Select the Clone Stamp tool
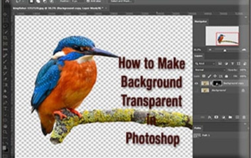The height and width of the screenshot is (158, 251). click(x=5, y=67)
